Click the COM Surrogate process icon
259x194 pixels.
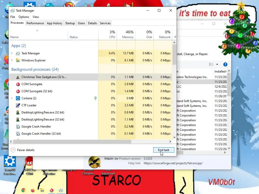[18, 84]
